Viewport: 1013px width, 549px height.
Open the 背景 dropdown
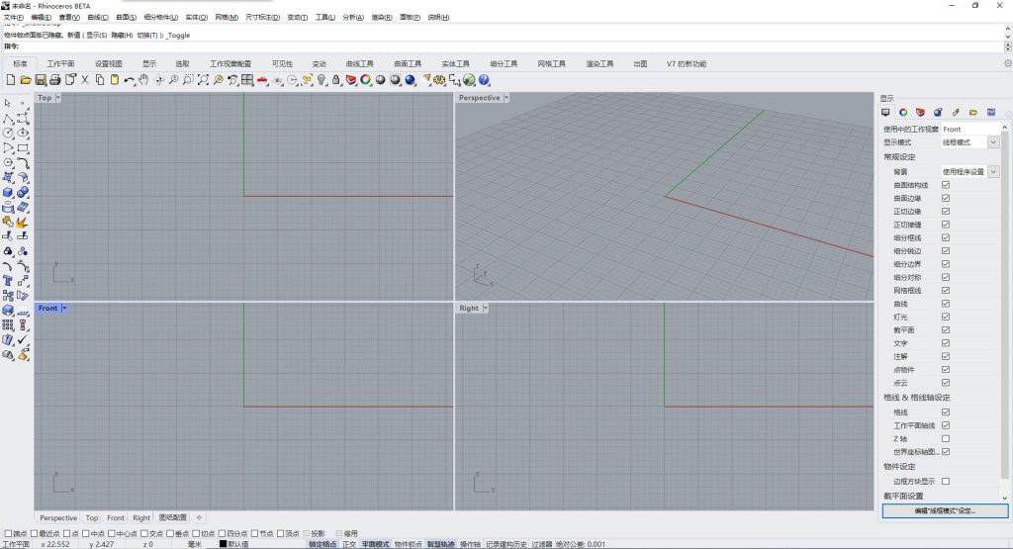[x=993, y=172]
